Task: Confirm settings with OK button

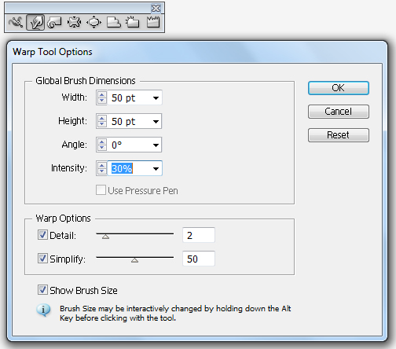Action: (x=339, y=88)
